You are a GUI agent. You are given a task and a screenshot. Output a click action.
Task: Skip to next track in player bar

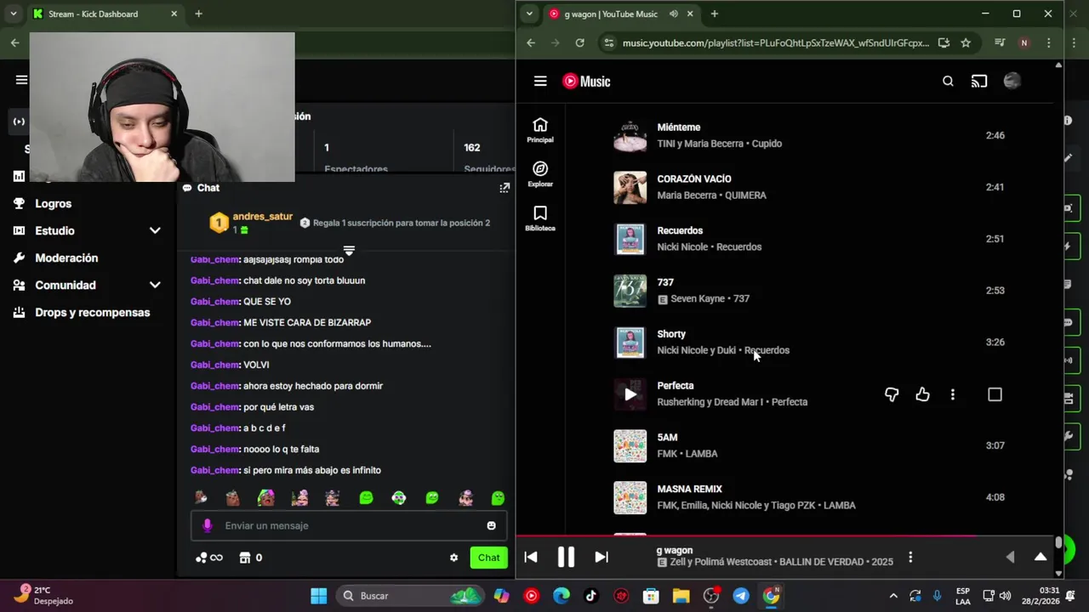[602, 558]
